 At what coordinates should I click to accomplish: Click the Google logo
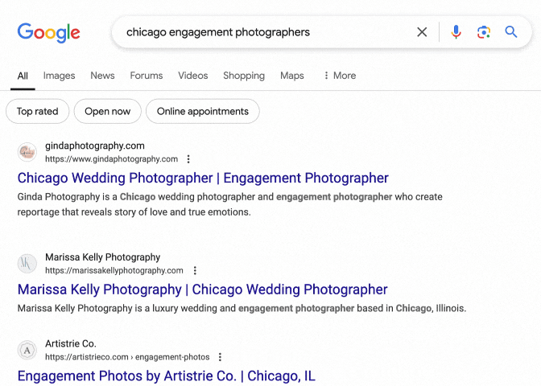(48, 33)
